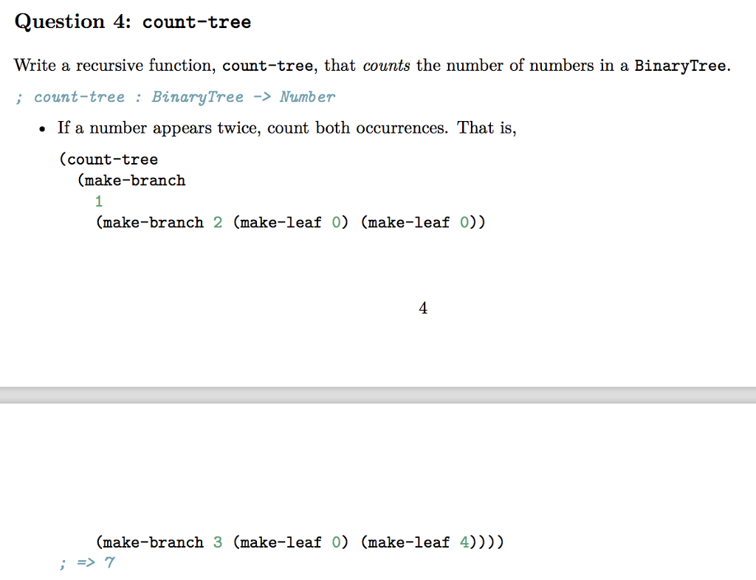Select 'BinaryTree' in the type signature
756x580 pixels.
pyautogui.click(x=198, y=97)
